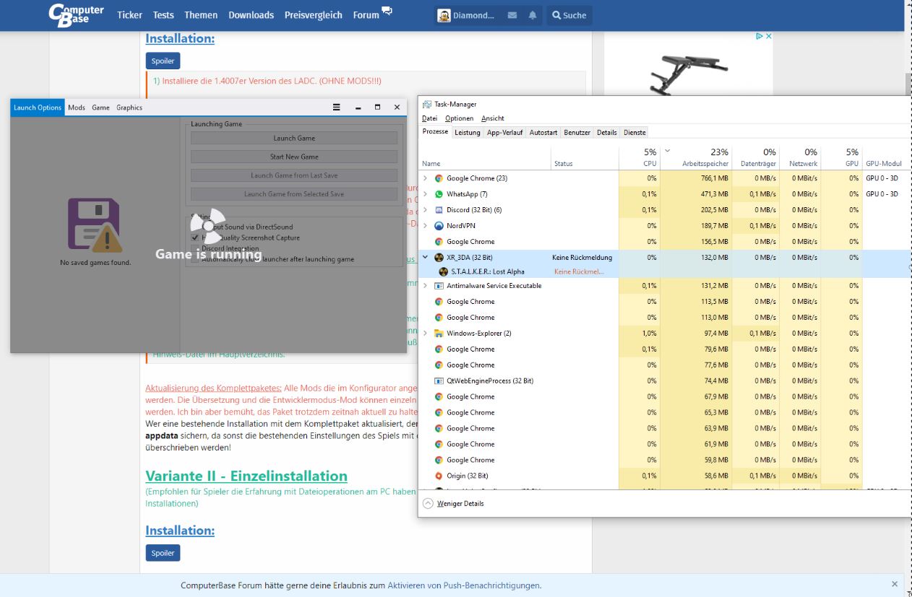Click the forum chat bubbles icon
The image size is (912, 597).
click(x=387, y=12)
